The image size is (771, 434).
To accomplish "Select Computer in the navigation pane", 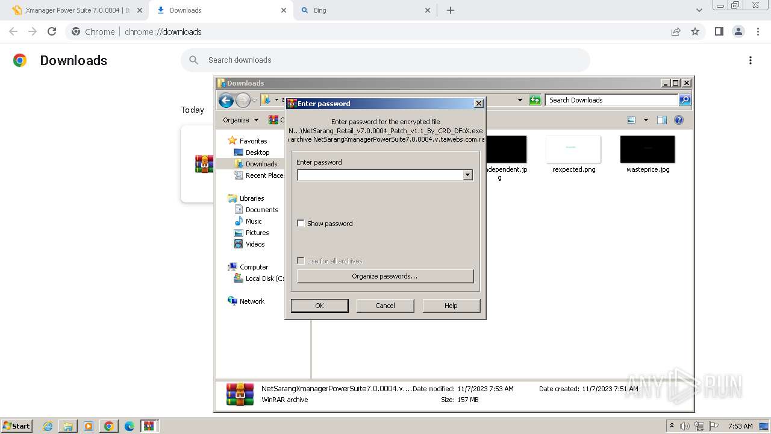I will coord(254,267).
